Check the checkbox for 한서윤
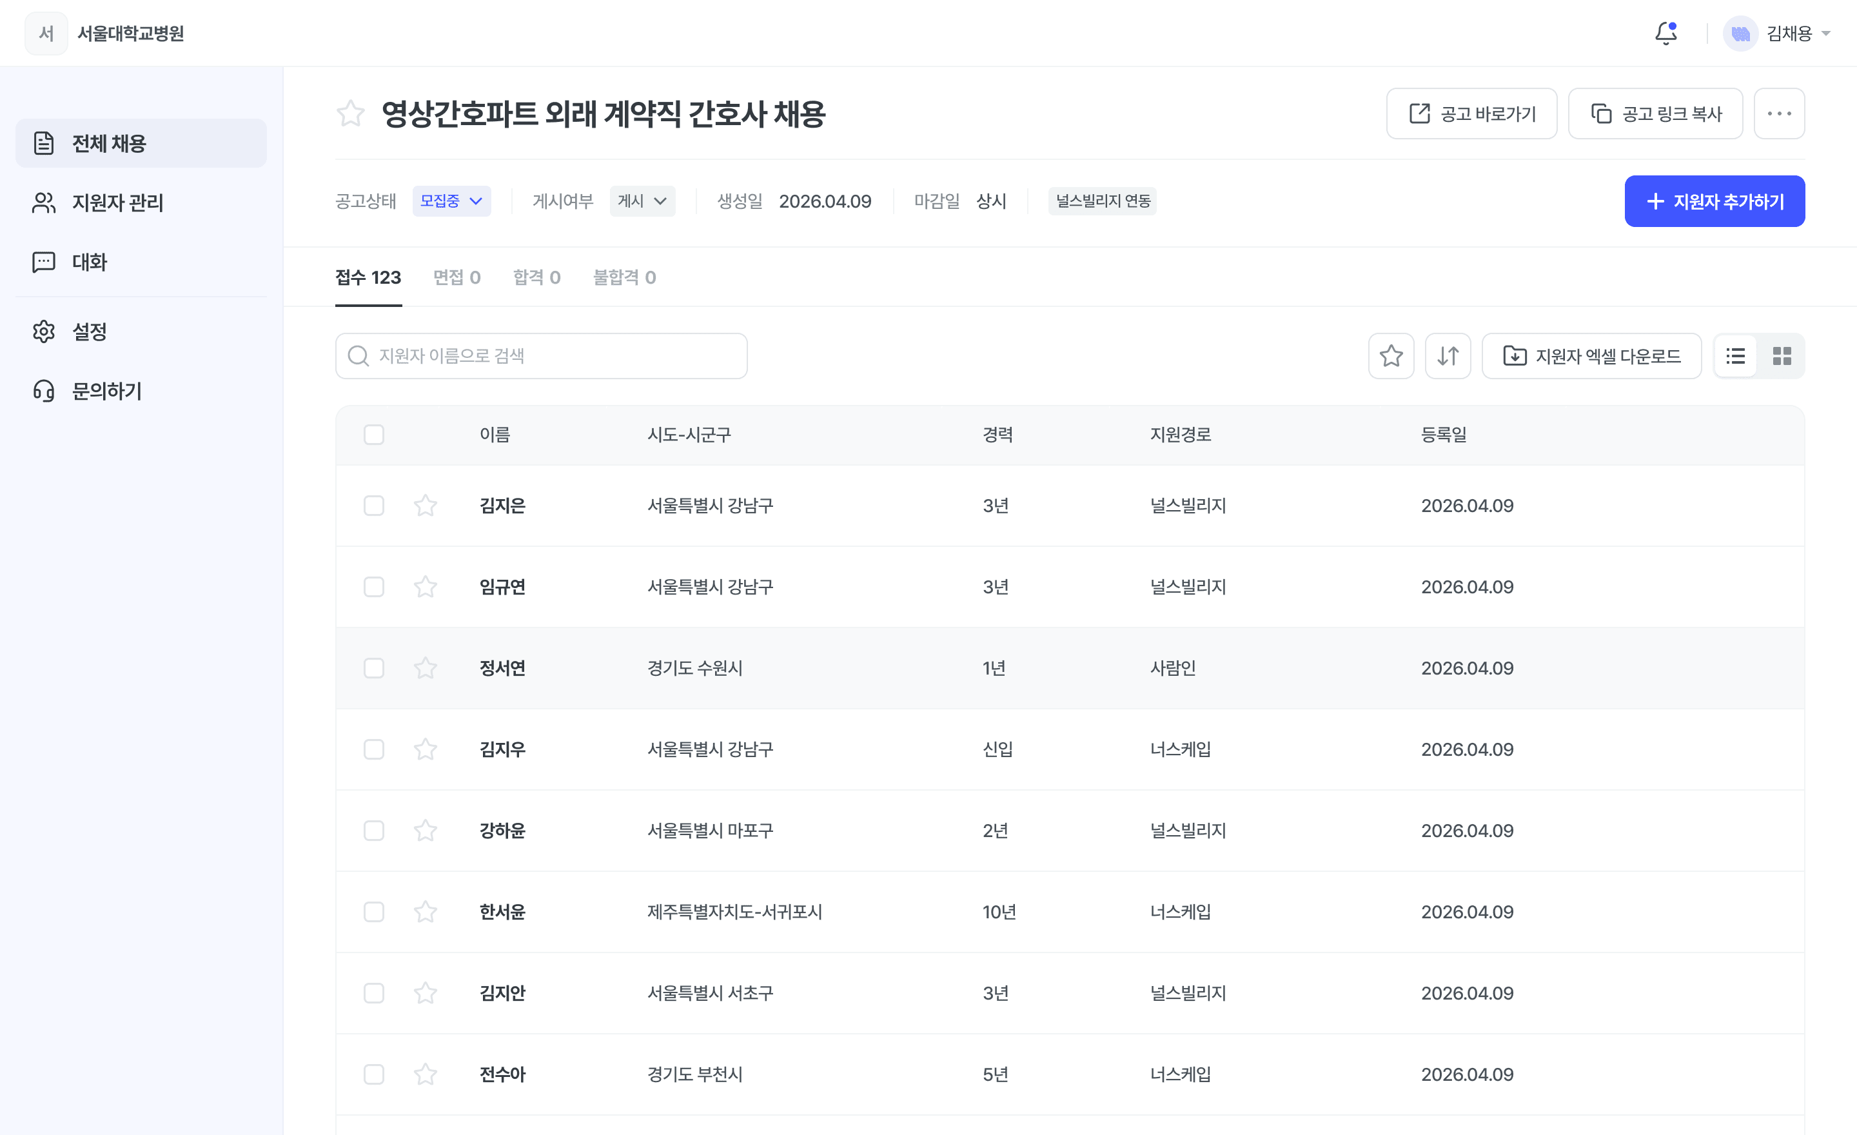This screenshot has height=1135, width=1857. pyautogui.click(x=374, y=912)
